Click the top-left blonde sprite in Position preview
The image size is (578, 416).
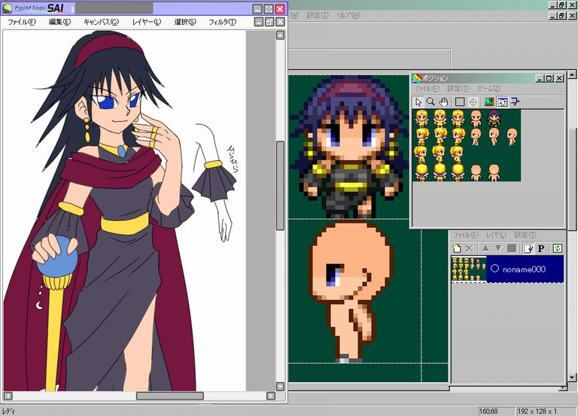[421, 118]
